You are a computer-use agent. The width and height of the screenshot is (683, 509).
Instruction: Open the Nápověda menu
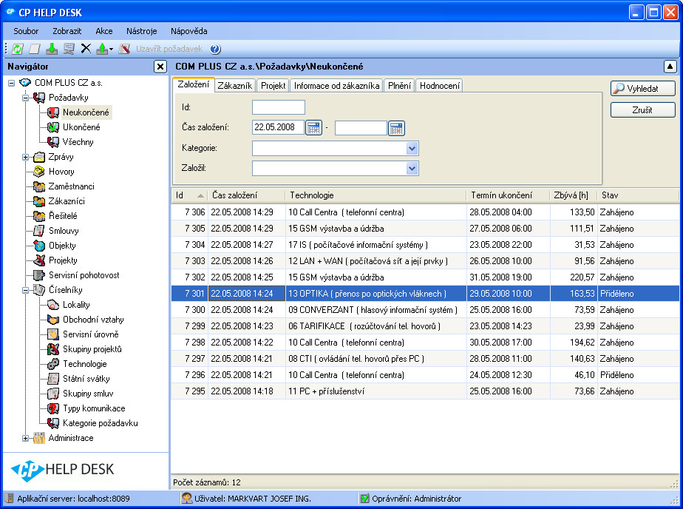coord(189,31)
